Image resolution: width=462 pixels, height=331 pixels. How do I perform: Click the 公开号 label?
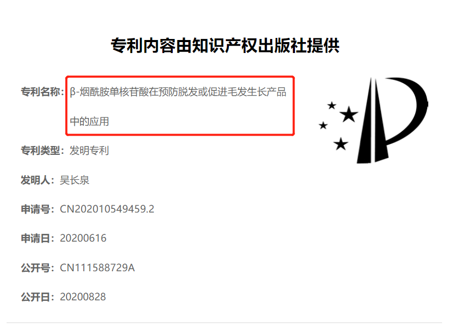pos(37,268)
